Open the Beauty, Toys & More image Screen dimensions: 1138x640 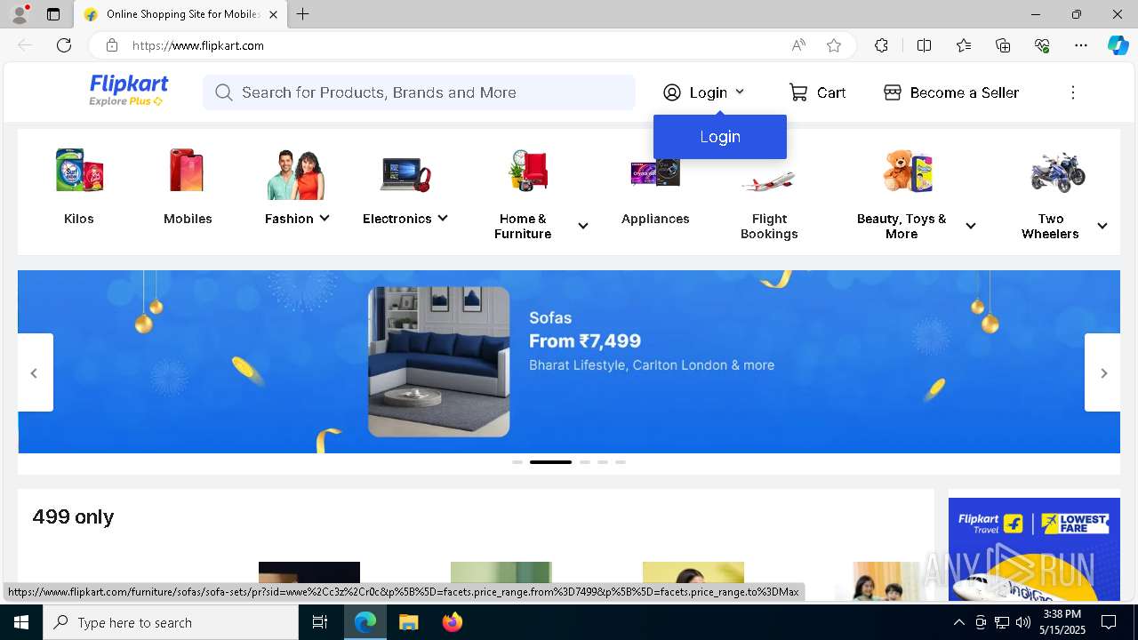pyautogui.click(x=907, y=171)
